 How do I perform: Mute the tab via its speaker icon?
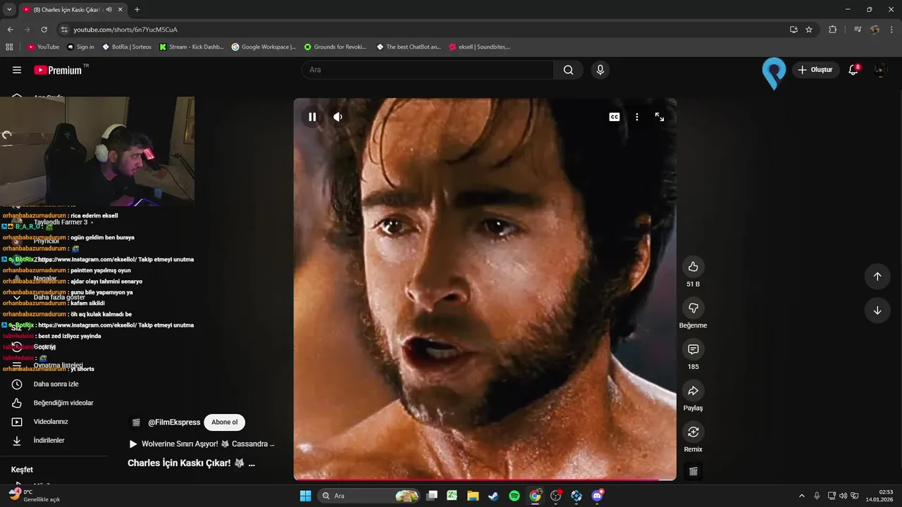109,10
